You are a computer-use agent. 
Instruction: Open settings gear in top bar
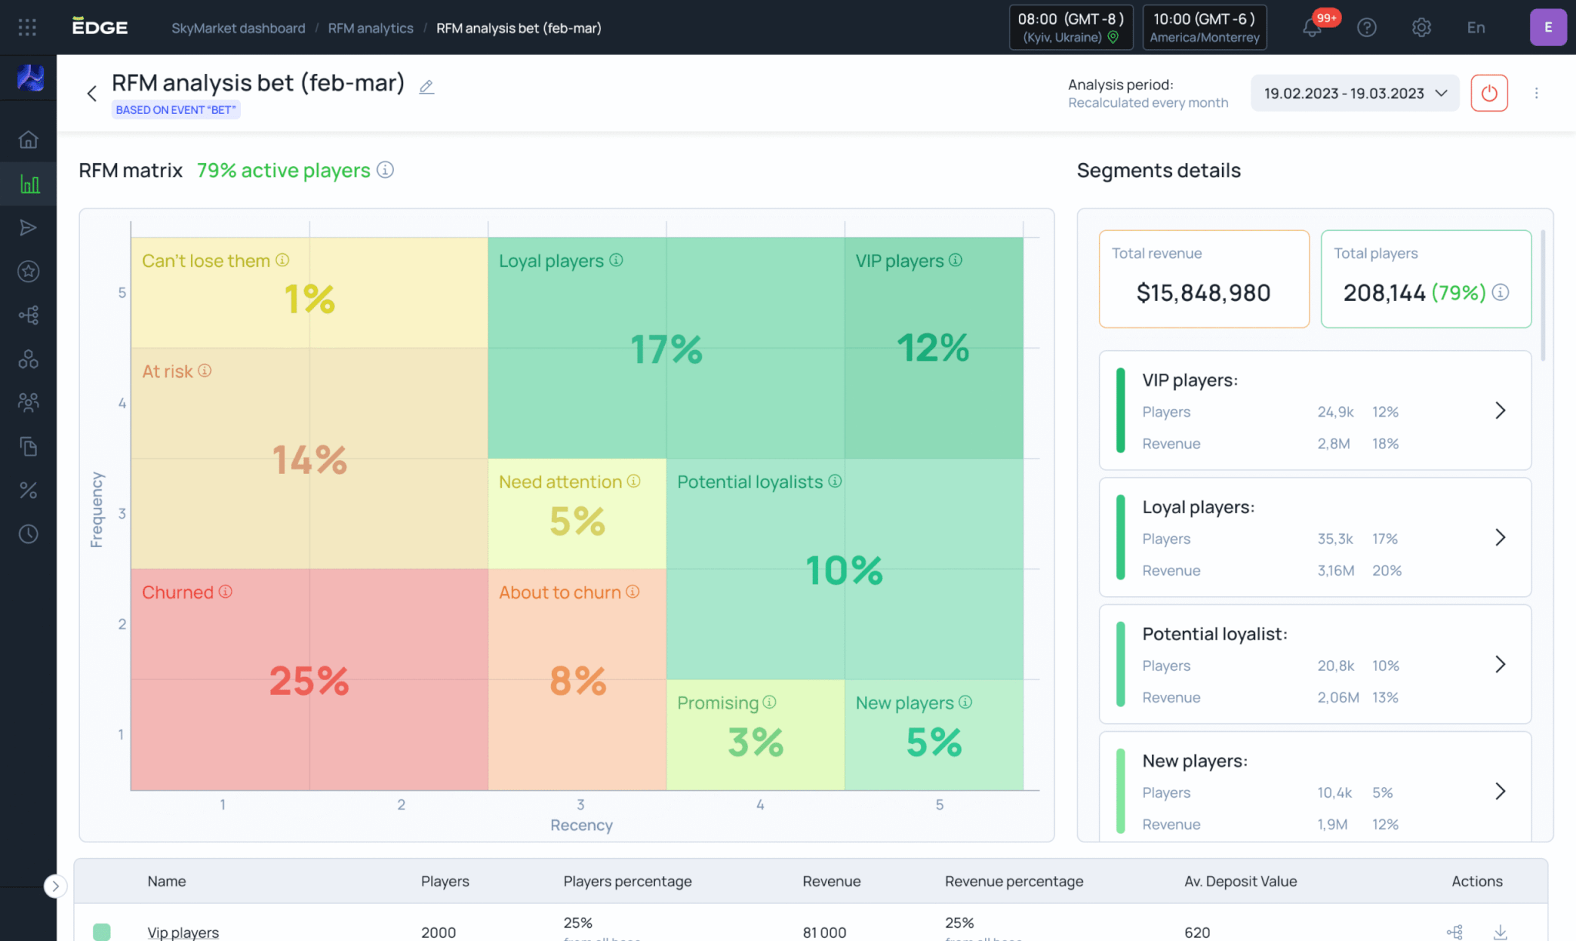pyautogui.click(x=1421, y=28)
